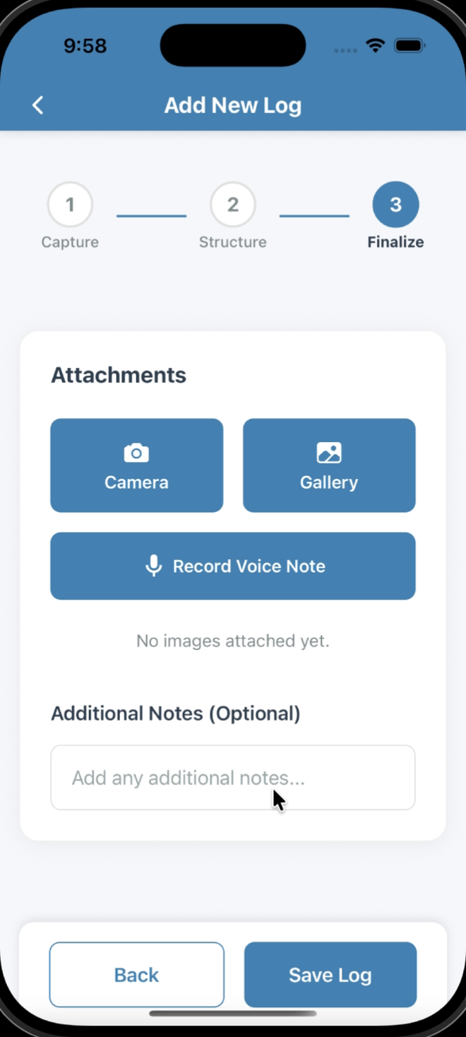Tap the Wi-Fi icon in status bar

(x=376, y=45)
